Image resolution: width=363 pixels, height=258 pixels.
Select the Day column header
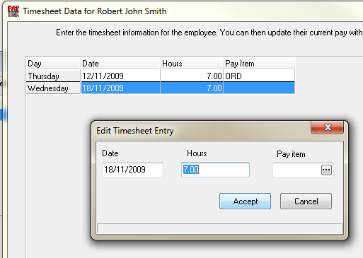(53, 64)
